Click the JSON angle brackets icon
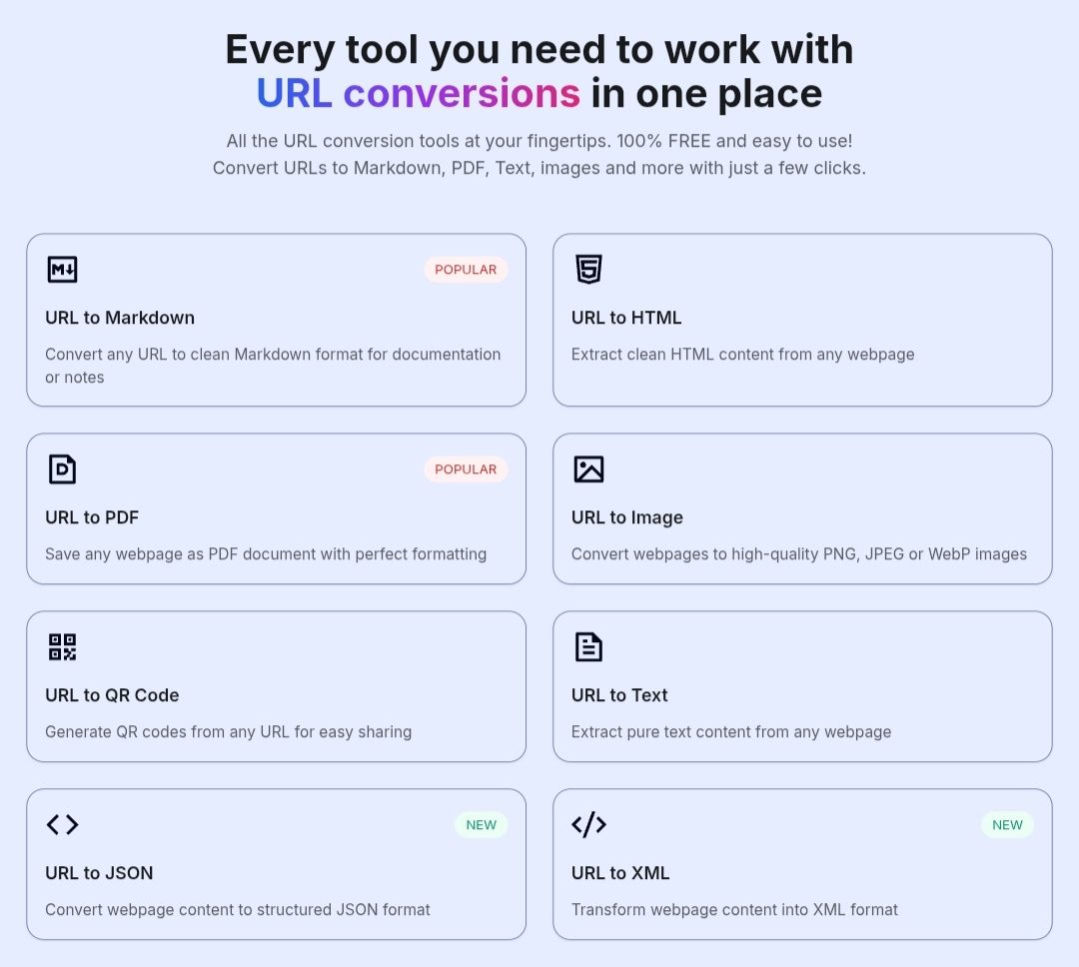 point(62,824)
